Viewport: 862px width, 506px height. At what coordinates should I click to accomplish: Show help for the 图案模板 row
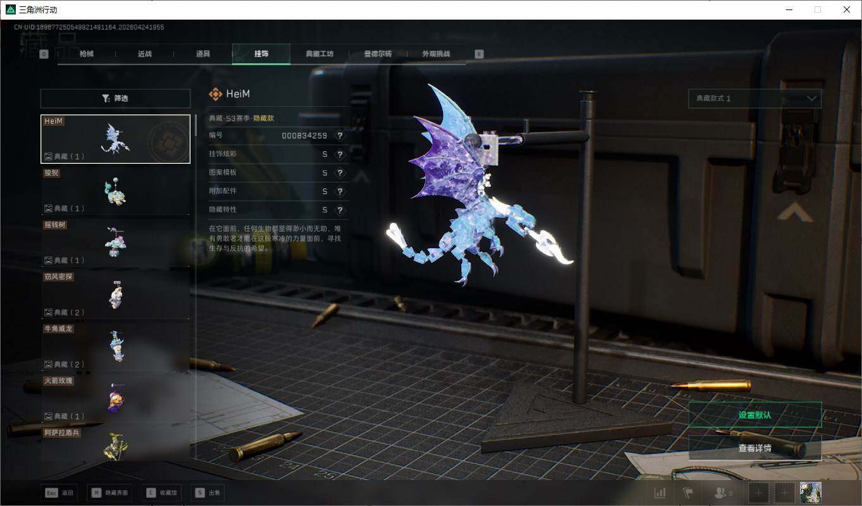340,173
